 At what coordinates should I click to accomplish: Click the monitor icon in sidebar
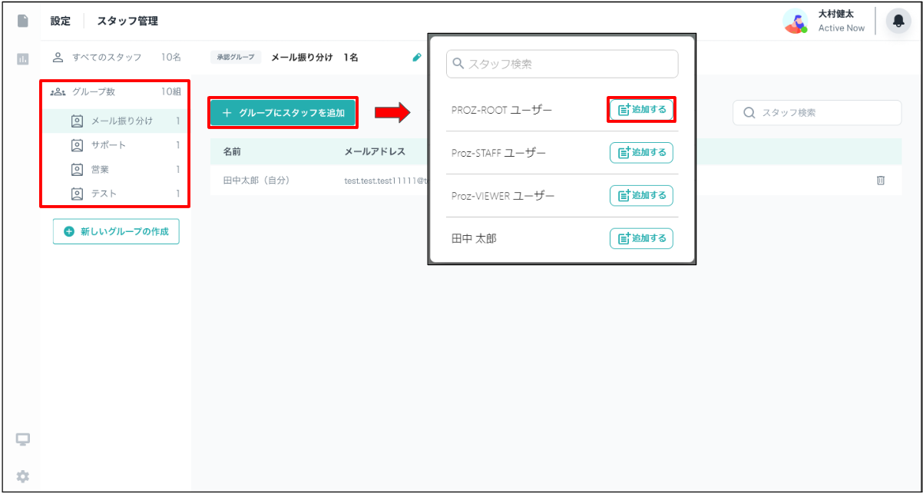(23, 439)
